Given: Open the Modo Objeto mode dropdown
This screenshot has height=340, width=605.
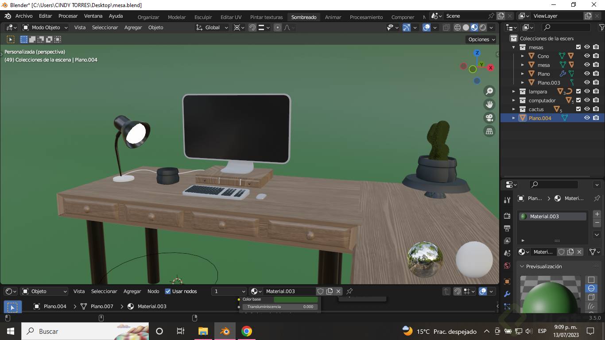Looking at the screenshot, I should (45, 27).
